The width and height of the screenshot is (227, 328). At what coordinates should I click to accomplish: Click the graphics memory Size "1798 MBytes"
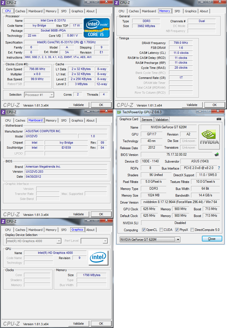[92, 275]
